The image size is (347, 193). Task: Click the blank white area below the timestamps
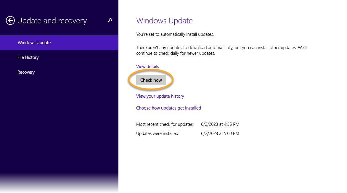click(x=231, y=166)
